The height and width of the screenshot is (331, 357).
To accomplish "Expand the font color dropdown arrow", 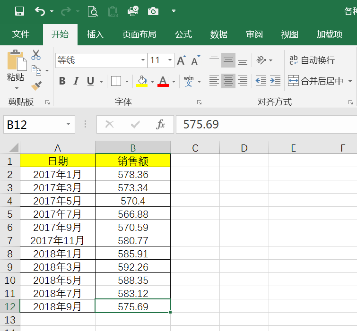I will point(174,81).
